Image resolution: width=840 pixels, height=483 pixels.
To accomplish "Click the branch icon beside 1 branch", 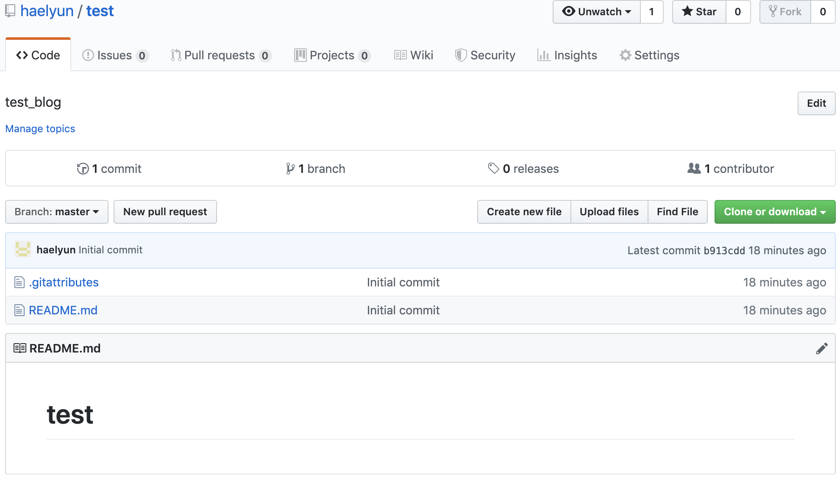I will coord(290,169).
